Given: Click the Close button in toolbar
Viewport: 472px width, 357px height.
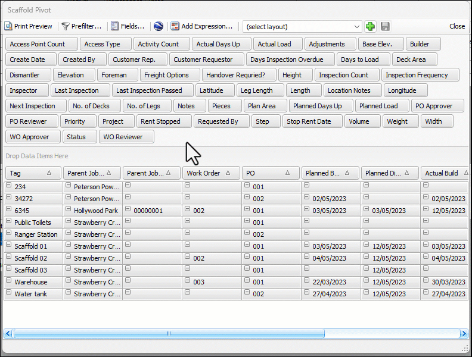Looking at the screenshot, I should [457, 26].
